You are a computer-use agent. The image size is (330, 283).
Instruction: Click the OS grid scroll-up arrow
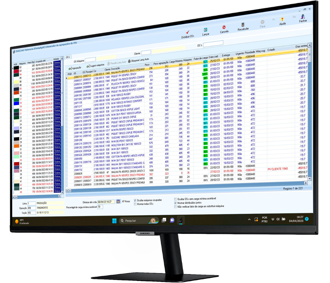309,45
